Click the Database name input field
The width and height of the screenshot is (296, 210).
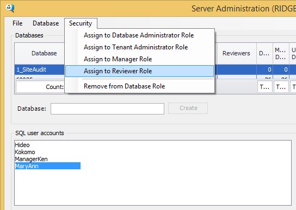coord(107,109)
